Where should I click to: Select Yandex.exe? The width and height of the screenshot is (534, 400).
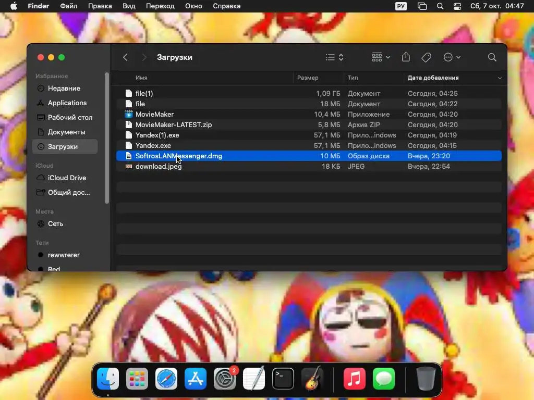click(x=309, y=145)
